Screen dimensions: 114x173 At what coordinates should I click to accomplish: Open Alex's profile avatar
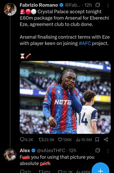click(10, 155)
